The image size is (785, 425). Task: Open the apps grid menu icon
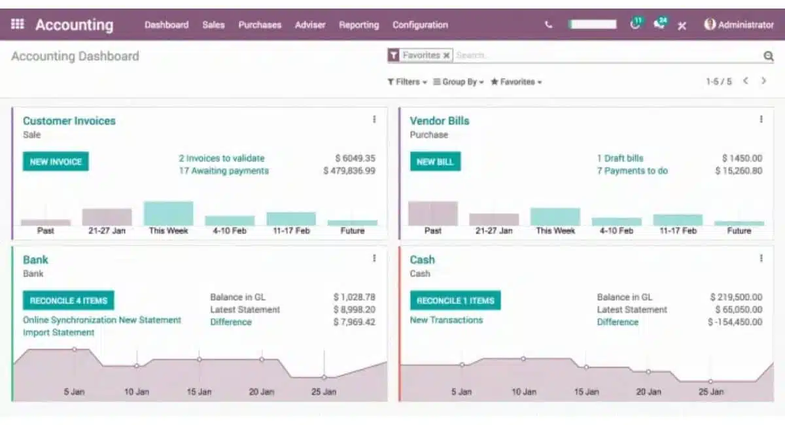18,24
